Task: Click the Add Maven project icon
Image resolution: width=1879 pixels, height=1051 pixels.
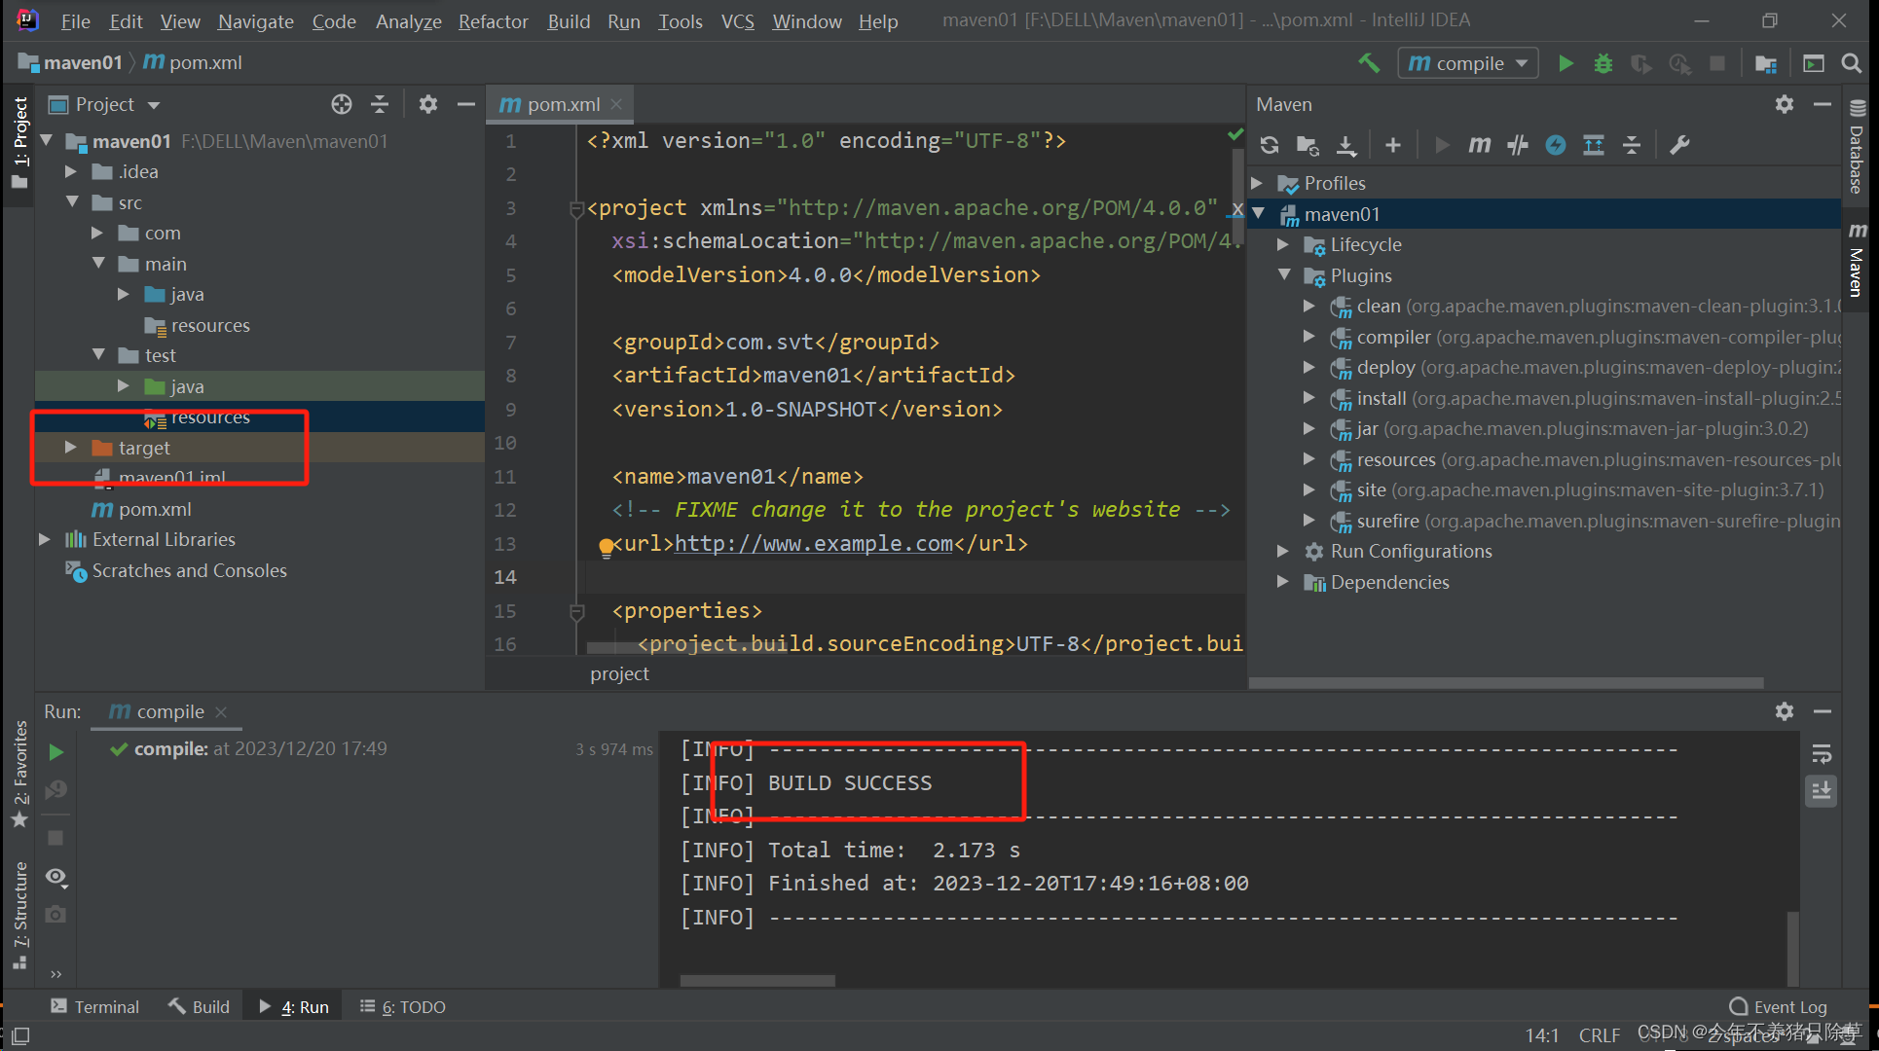Action: click(x=1392, y=144)
